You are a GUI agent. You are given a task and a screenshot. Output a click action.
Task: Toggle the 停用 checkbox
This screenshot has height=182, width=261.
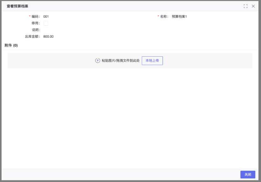tap(46, 23)
